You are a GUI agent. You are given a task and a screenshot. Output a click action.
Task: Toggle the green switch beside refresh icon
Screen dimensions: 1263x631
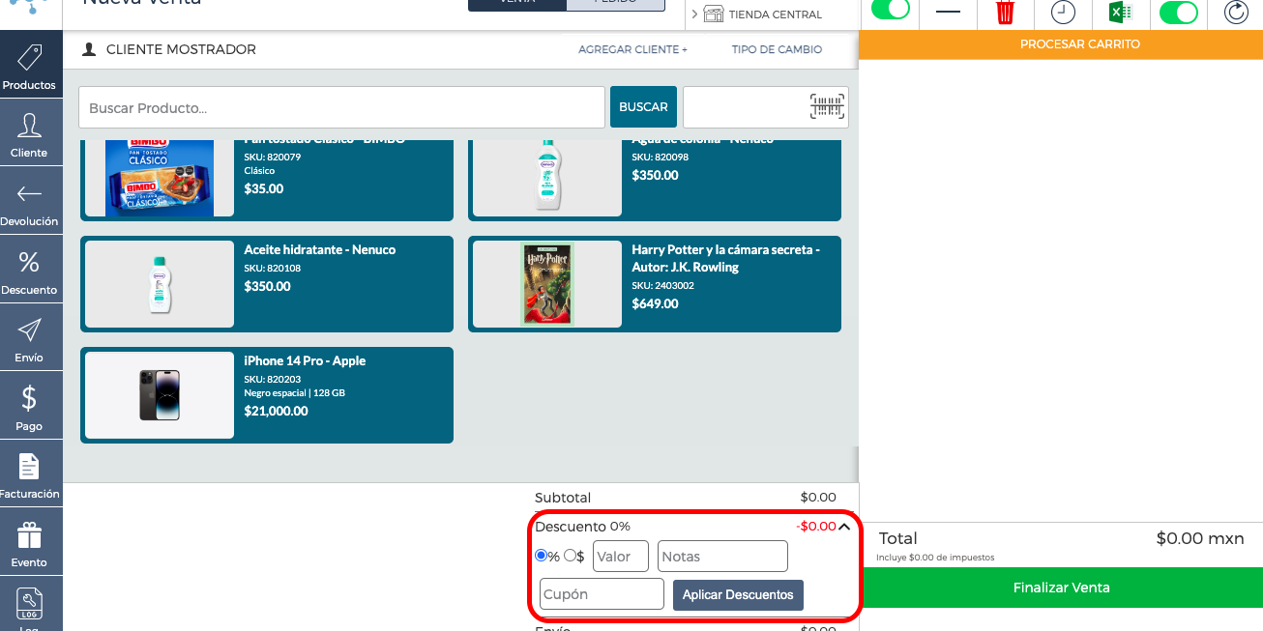[1178, 12]
